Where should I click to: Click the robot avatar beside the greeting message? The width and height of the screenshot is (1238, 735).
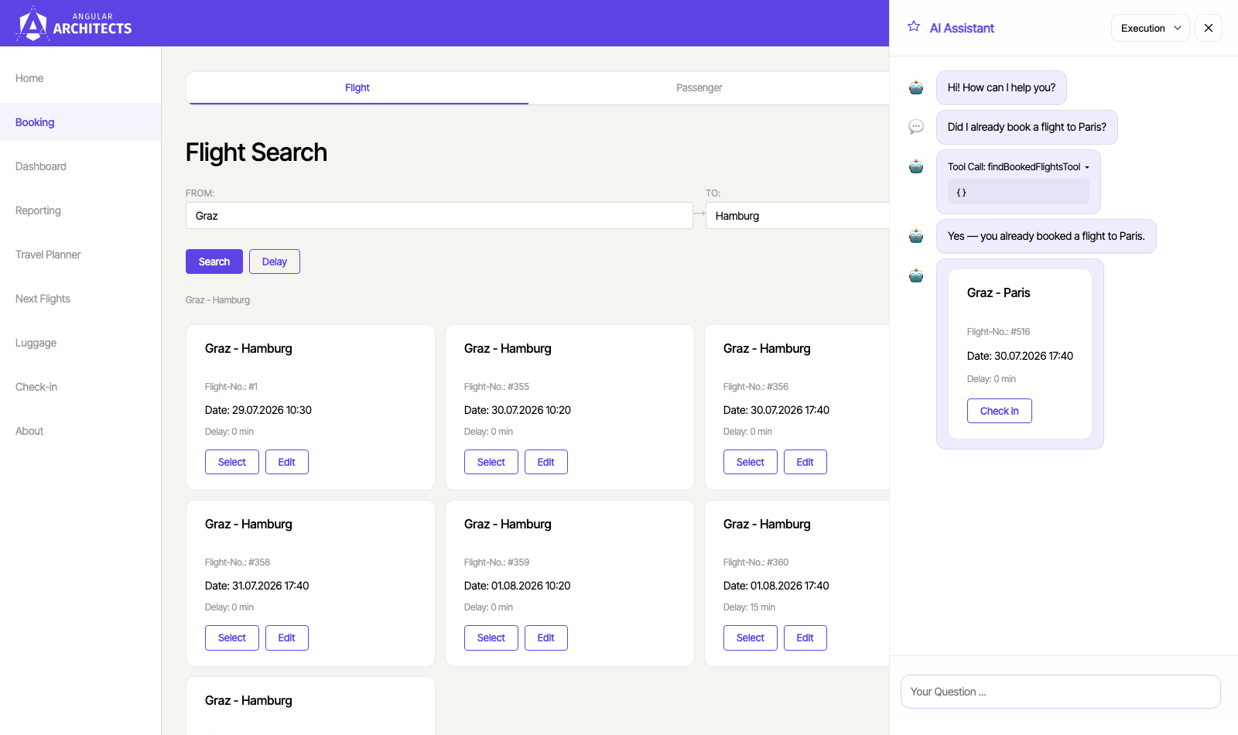(916, 87)
